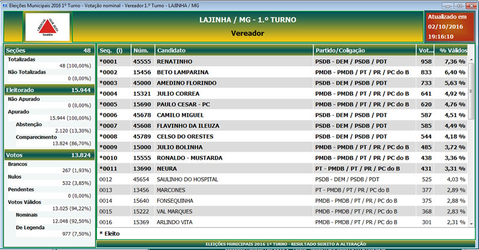Screen dimensions: 479x250
Task: Click candidate number 13690
Action: click(142, 168)
